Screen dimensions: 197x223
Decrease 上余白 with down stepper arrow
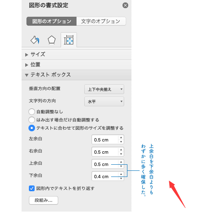click(121, 166)
